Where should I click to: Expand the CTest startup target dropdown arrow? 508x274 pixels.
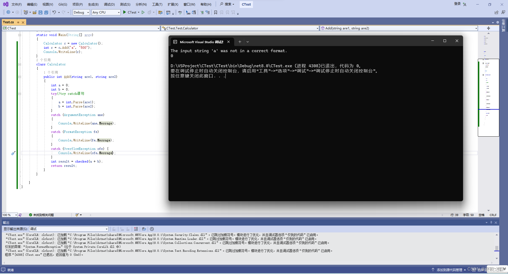tap(139, 12)
